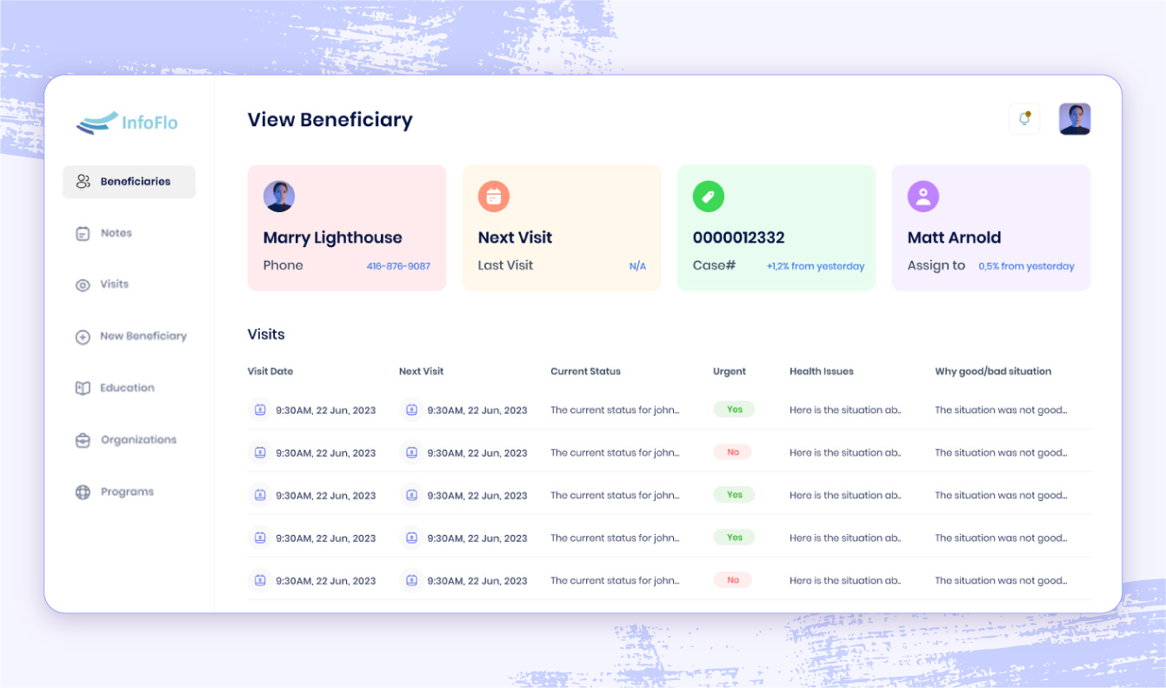Image resolution: width=1166 pixels, height=688 pixels.
Task: Click the Next Visit calendar icon in last row
Action: 411,580
